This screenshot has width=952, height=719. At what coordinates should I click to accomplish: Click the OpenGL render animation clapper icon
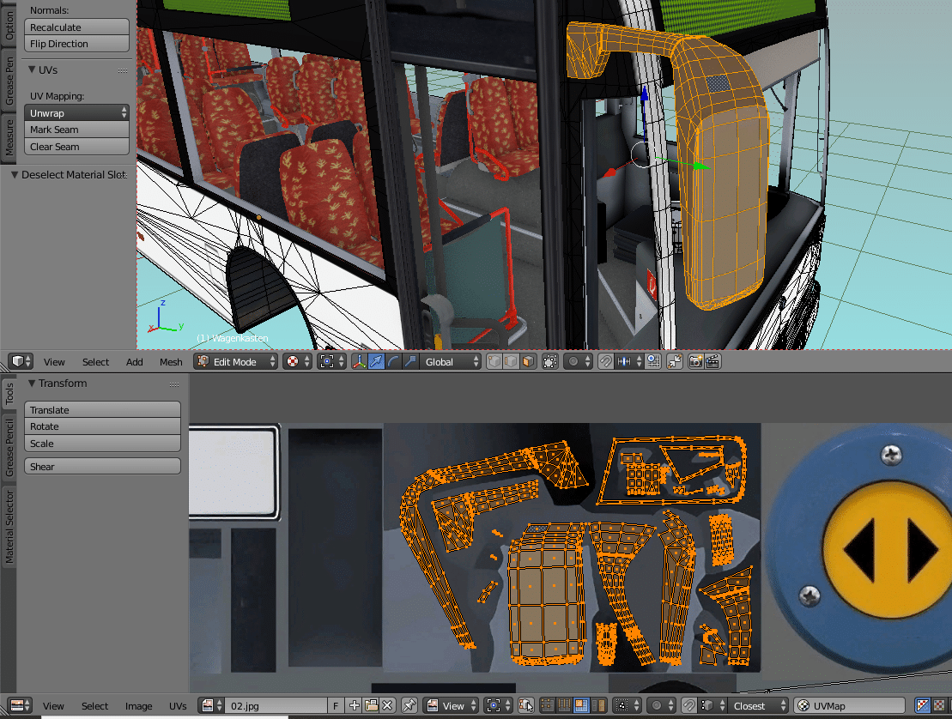pos(712,362)
